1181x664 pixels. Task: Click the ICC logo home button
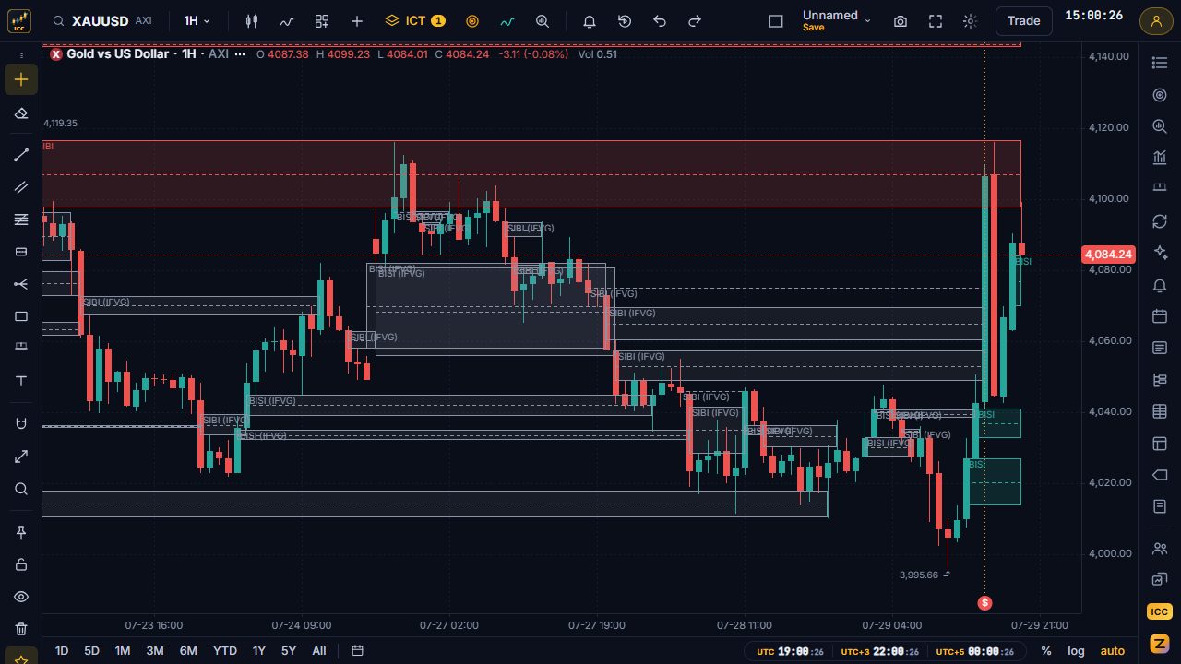point(19,20)
